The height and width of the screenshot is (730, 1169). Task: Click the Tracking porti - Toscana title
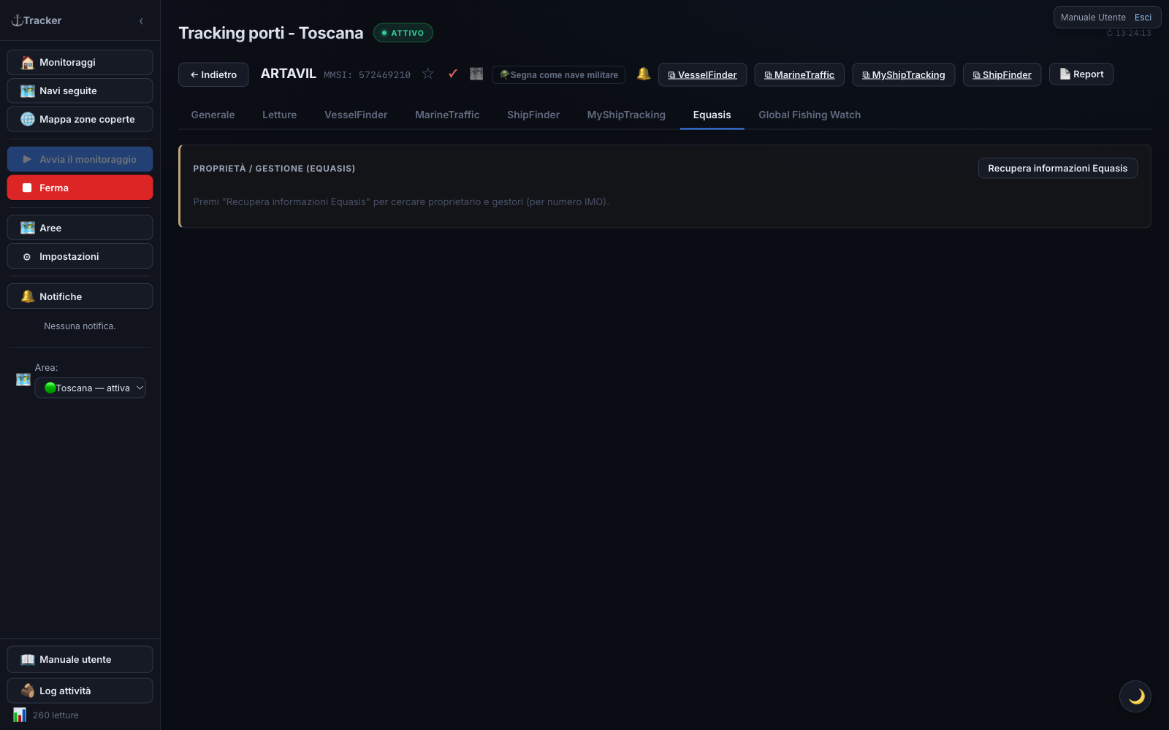click(271, 34)
